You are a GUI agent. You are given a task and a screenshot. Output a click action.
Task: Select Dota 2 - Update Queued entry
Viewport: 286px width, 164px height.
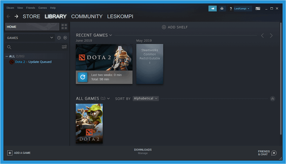pos(33,62)
